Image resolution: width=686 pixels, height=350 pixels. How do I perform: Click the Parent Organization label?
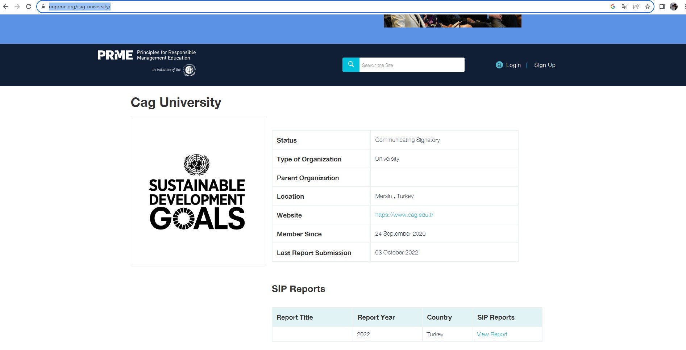pos(308,178)
